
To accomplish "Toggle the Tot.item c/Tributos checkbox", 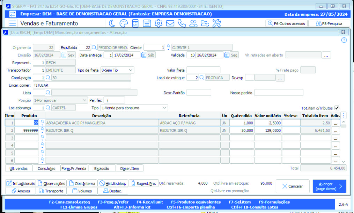I will (337, 108).
